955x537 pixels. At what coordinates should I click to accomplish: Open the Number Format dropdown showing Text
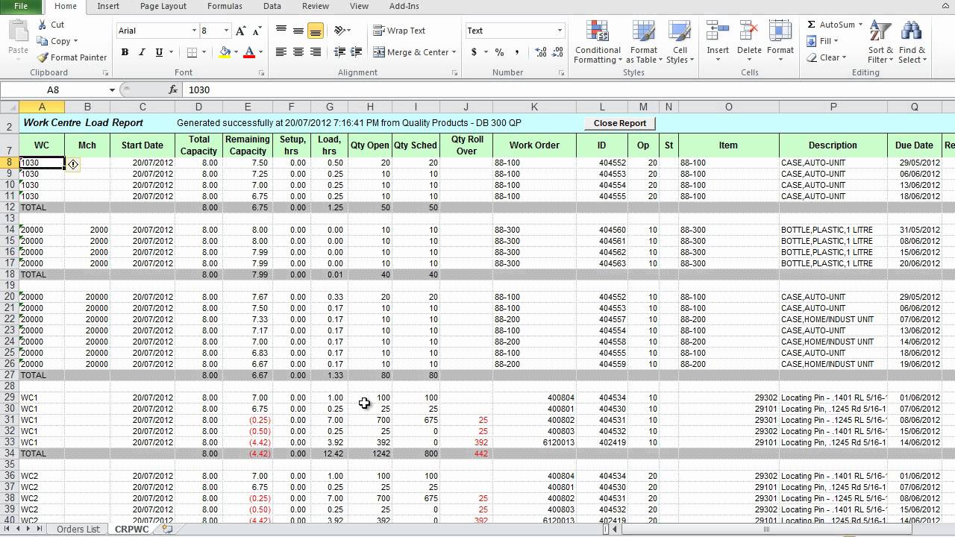click(x=560, y=31)
